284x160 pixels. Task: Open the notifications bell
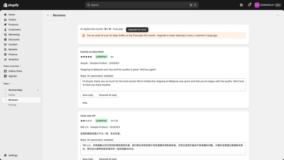pyautogui.click(x=249, y=5)
